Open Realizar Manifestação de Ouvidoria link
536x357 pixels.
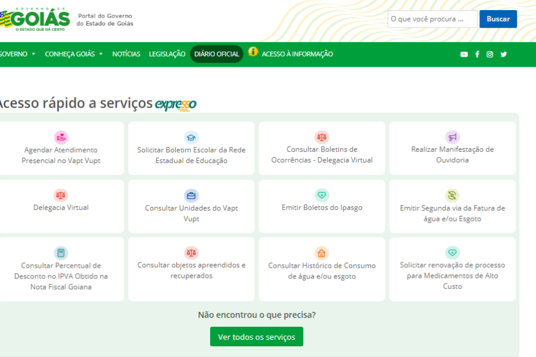(452, 155)
